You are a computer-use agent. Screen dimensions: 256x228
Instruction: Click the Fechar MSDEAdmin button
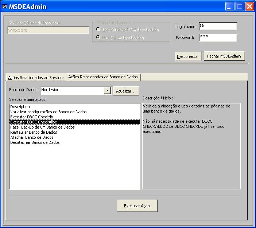224,56
